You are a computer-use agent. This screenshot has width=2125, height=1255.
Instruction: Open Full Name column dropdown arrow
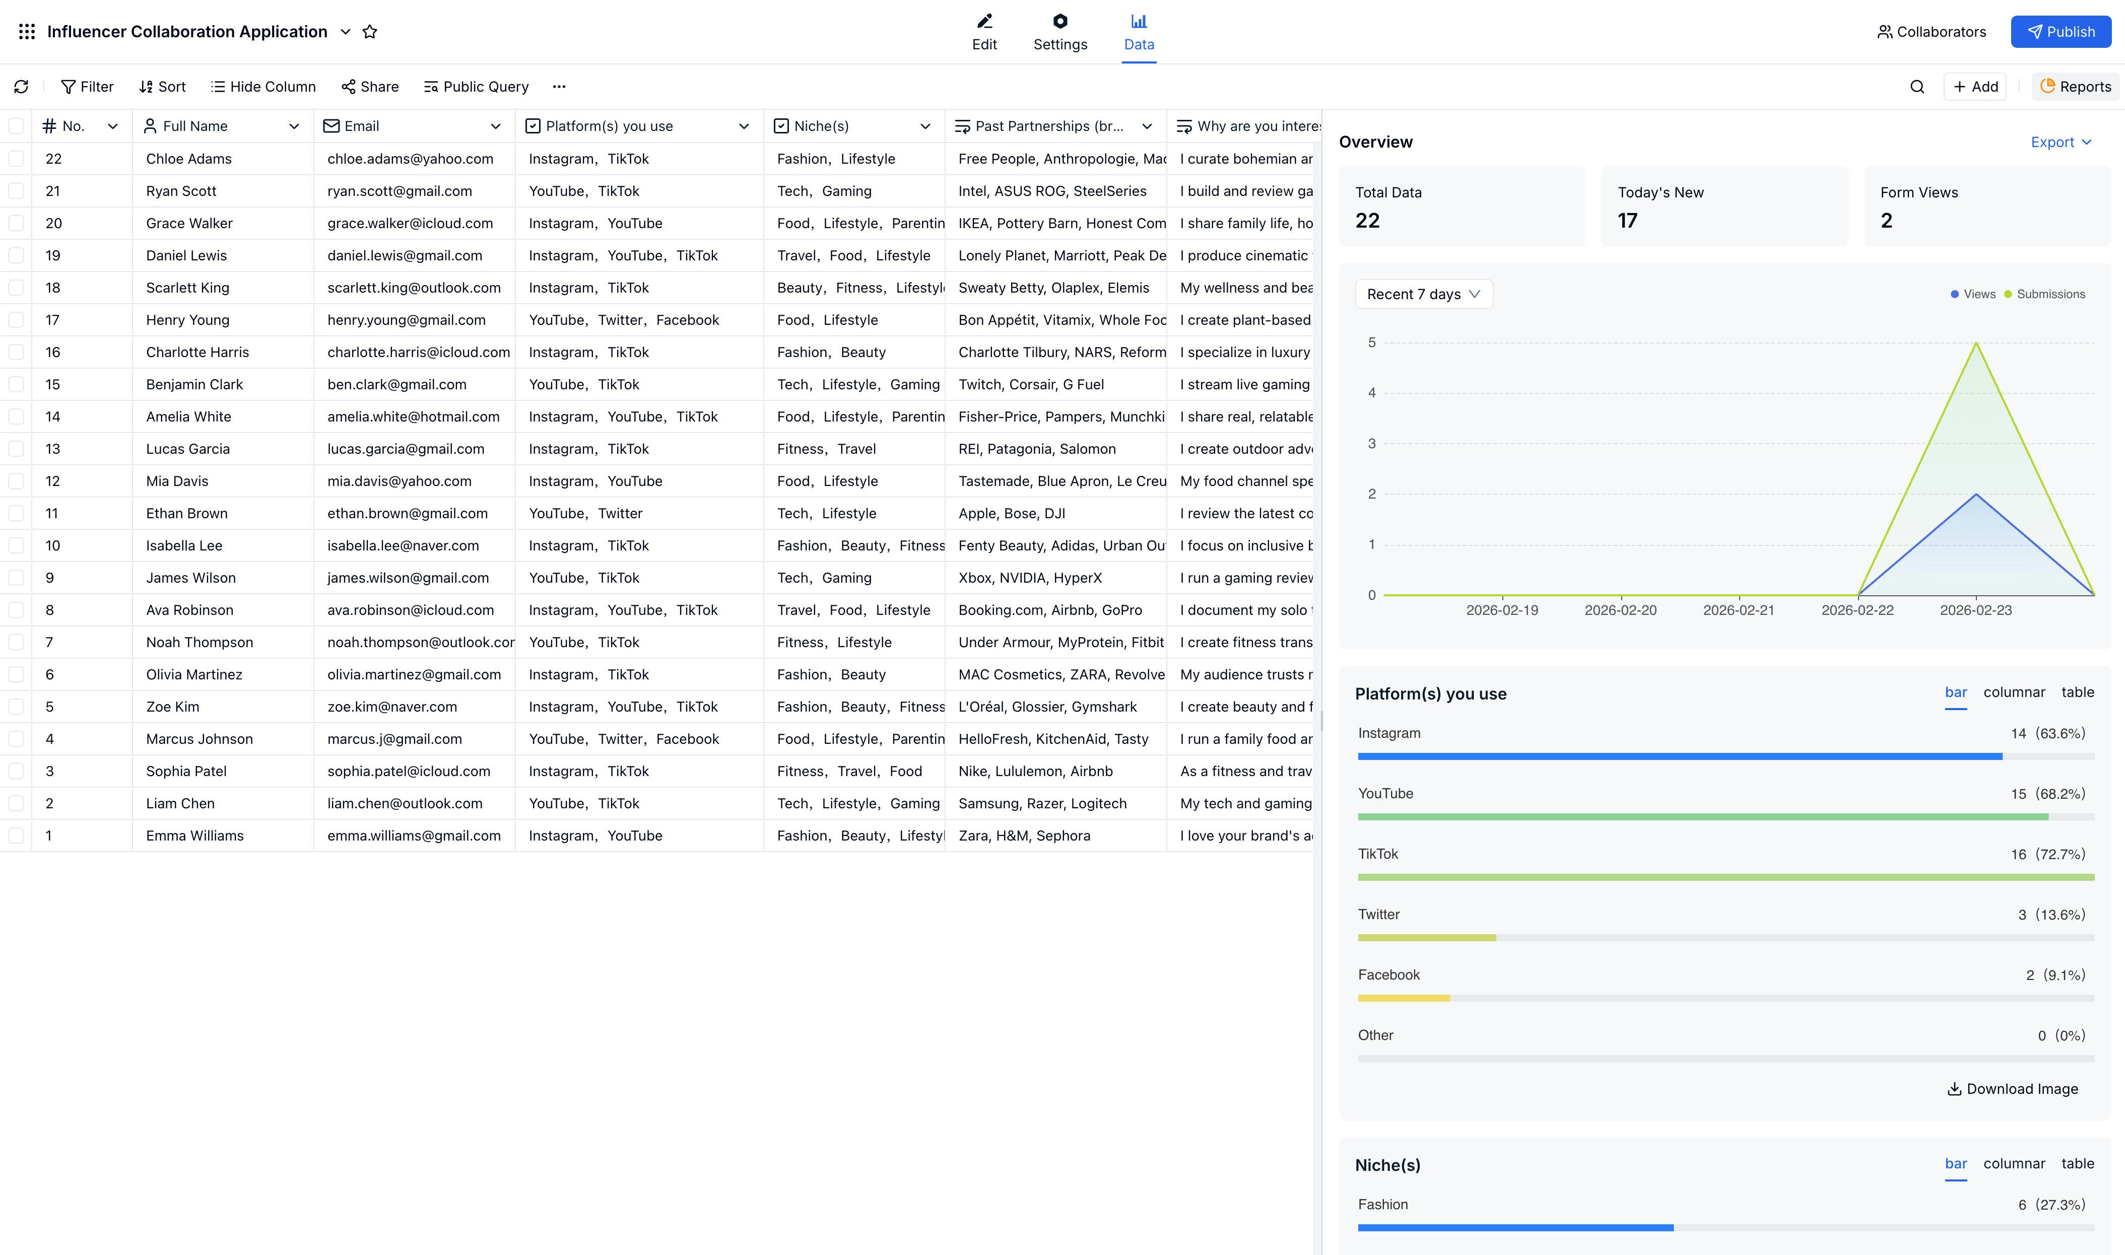point(294,126)
